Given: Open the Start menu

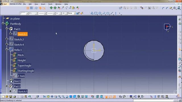Looking at the screenshot, I should pos(5,4).
